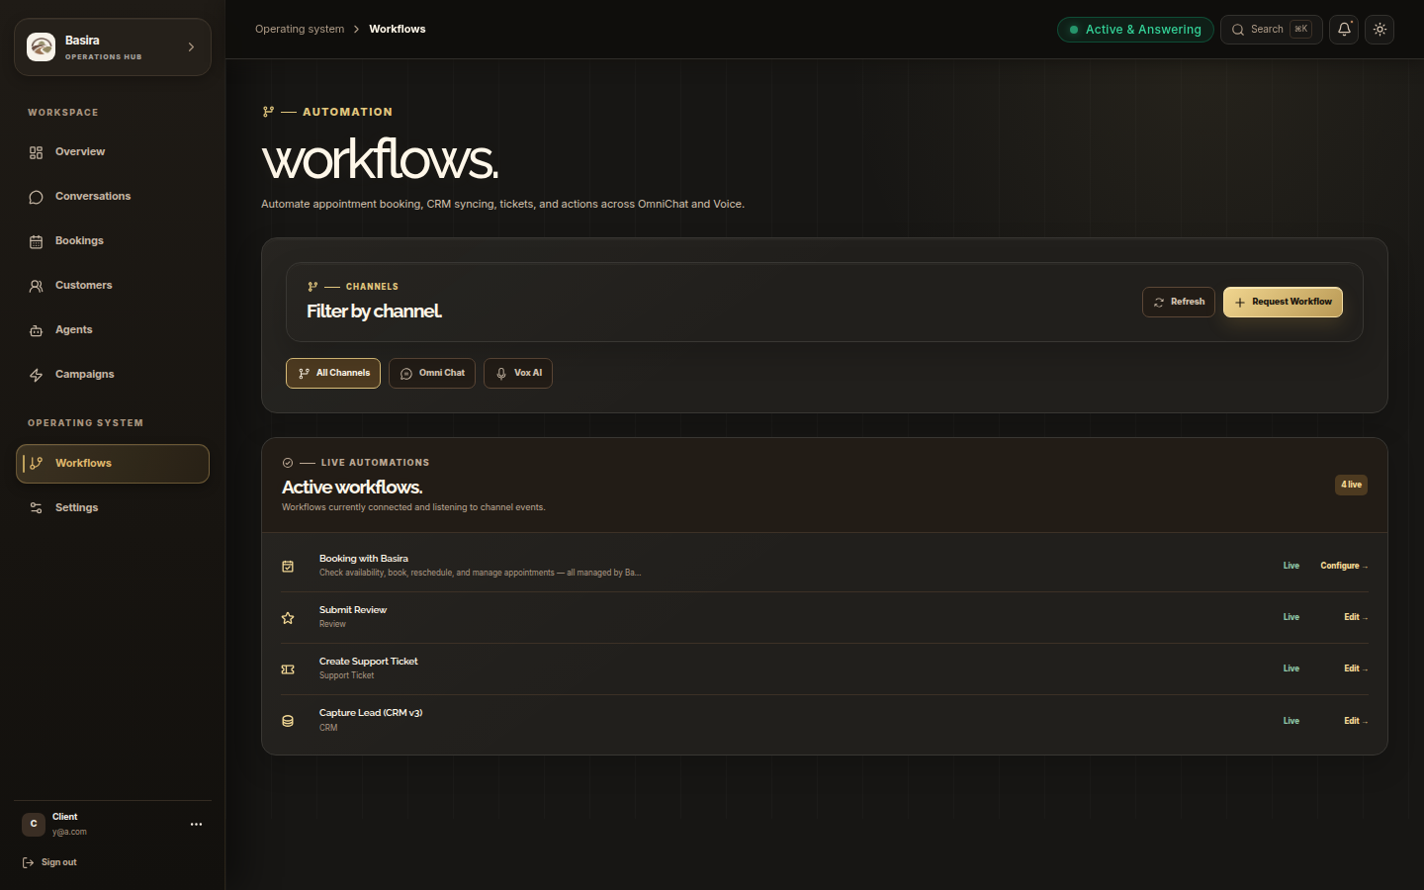Open the Search field
1424x890 pixels.
1272,30
